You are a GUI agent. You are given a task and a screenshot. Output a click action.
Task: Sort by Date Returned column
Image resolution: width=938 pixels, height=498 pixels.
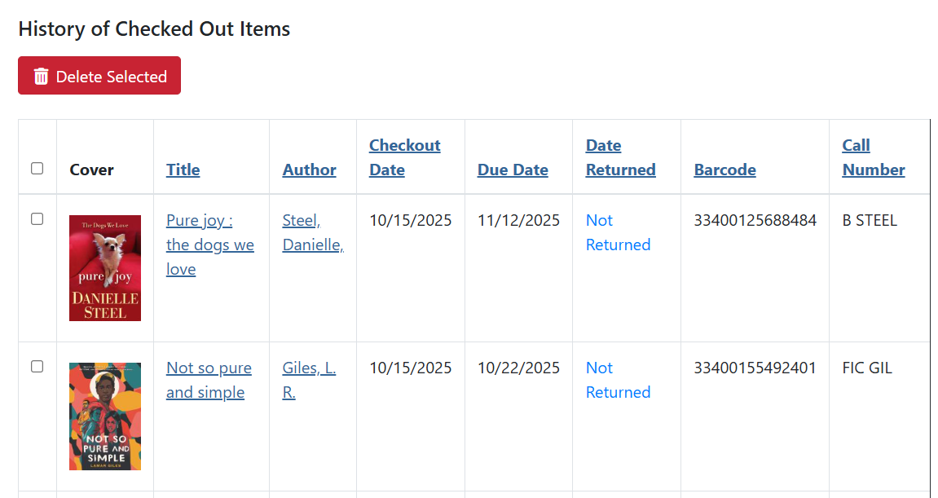tap(620, 157)
